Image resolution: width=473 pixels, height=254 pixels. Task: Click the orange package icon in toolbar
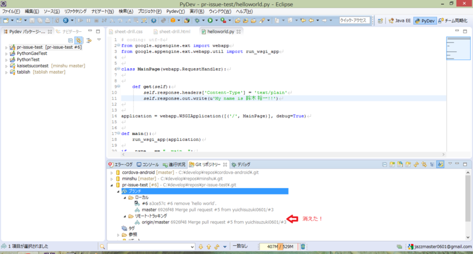tap(173, 21)
